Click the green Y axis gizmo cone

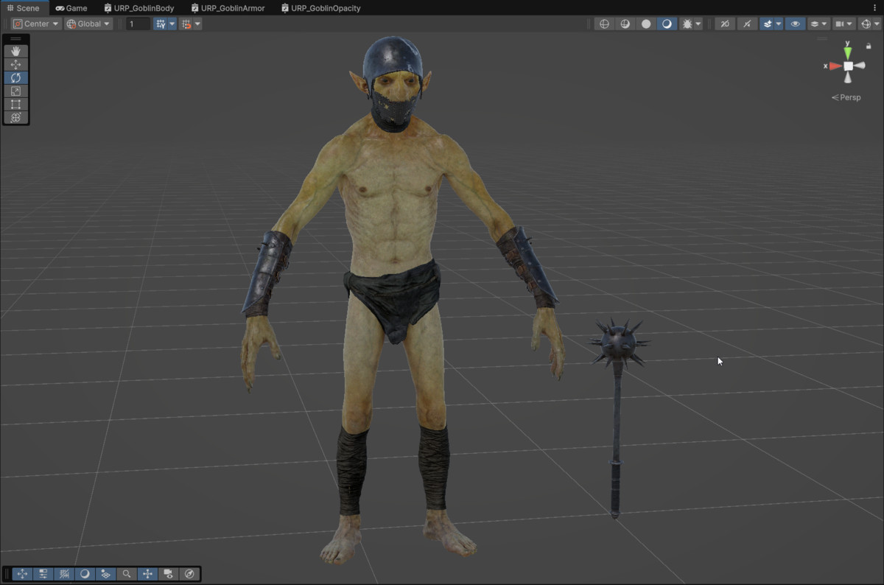pyautogui.click(x=848, y=52)
